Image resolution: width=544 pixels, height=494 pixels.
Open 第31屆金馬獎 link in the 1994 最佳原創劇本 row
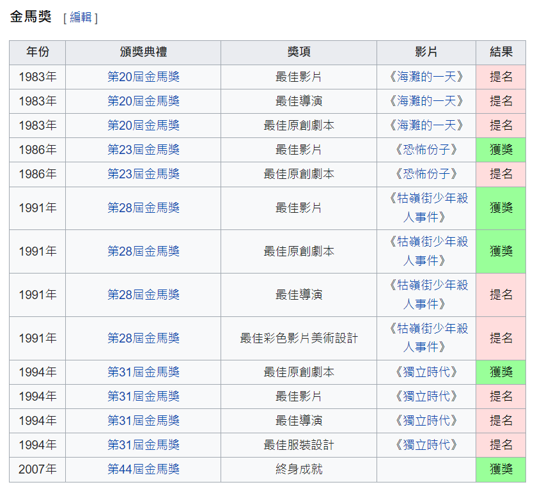tap(143, 372)
